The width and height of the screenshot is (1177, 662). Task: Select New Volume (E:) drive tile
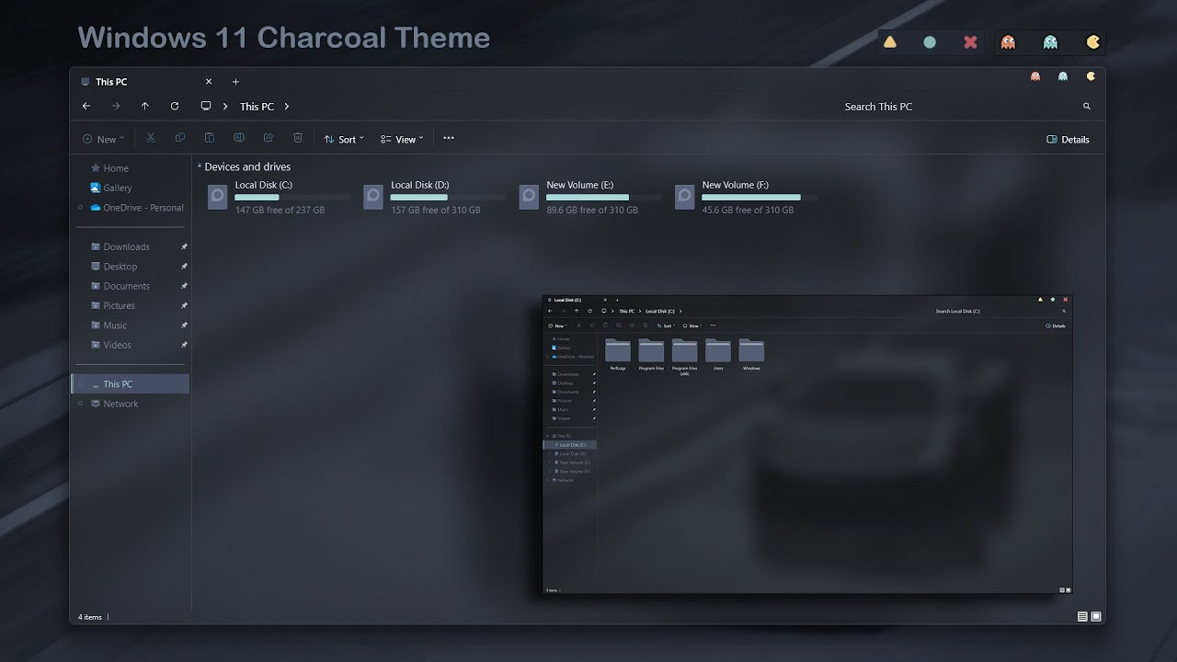click(590, 197)
